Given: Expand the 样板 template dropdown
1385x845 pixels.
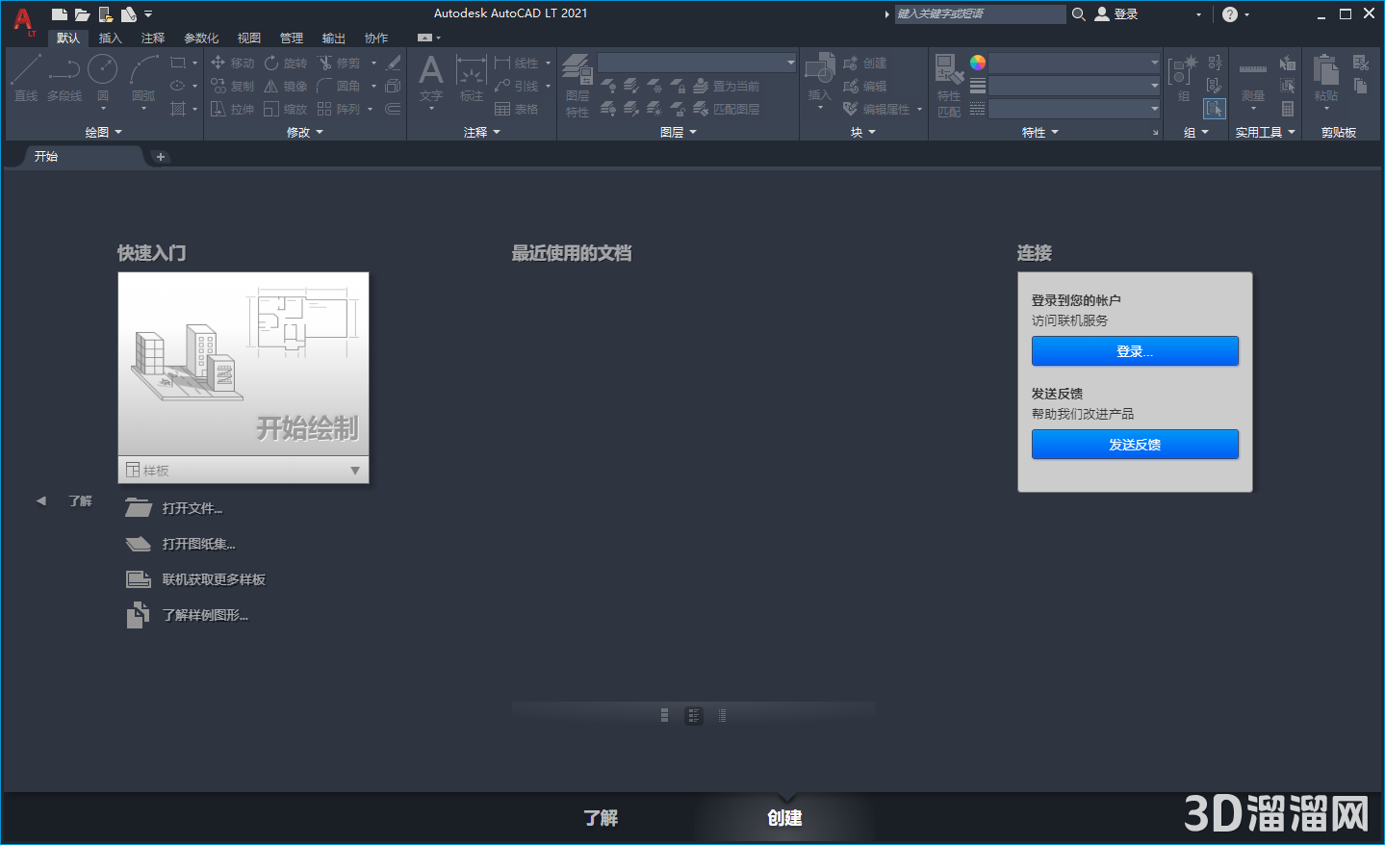Looking at the screenshot, I should [355, 470].
